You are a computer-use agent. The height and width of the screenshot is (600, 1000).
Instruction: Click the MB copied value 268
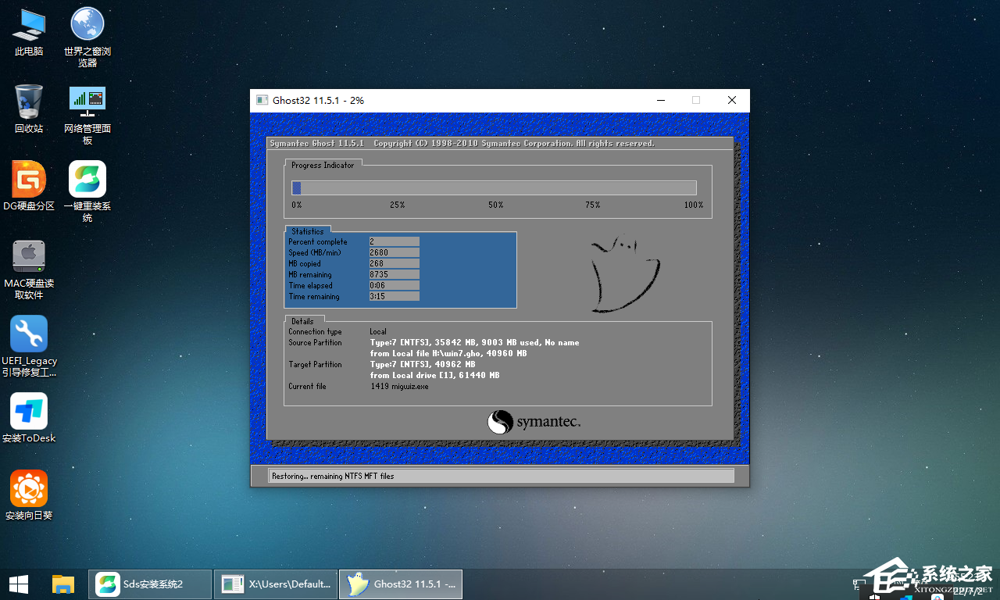coord(394,263)
